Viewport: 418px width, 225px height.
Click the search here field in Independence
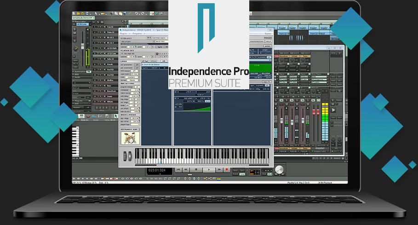coord(161,41)
